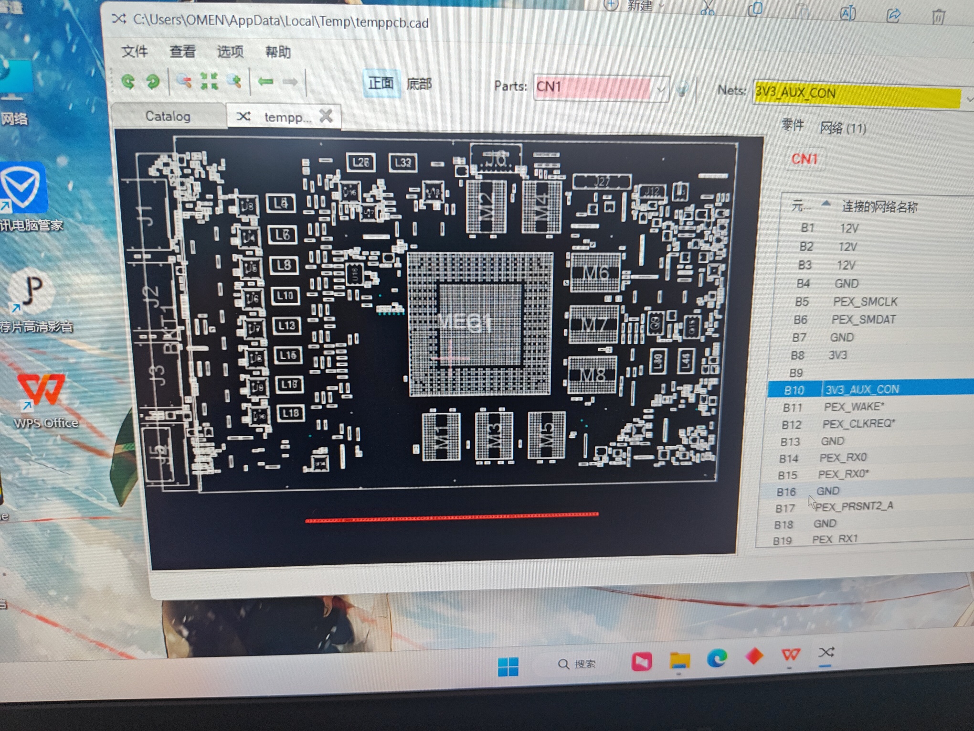Toggle the 底部 bottom side view
974x731 pixels.
point(419,84)
